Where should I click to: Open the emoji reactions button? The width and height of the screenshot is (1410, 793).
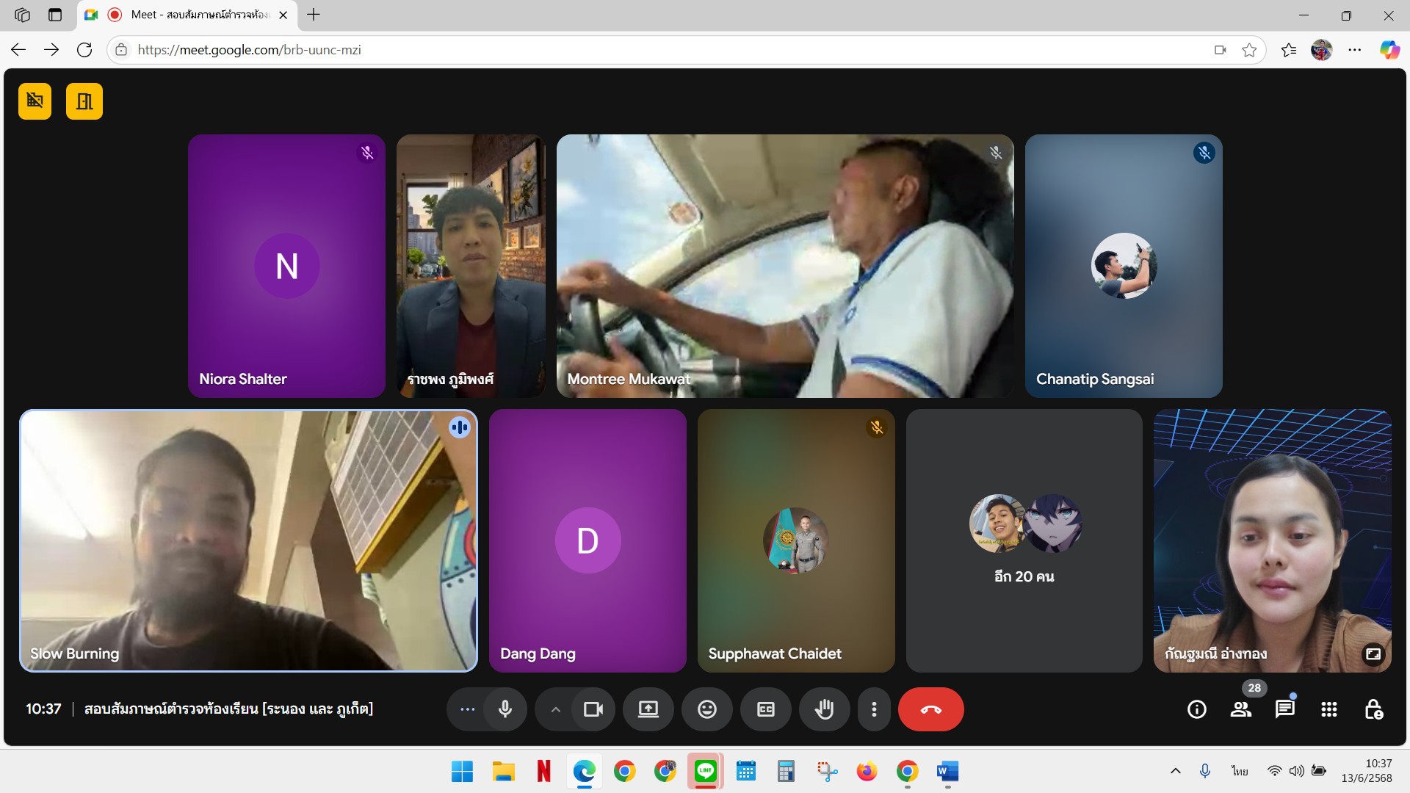[706, 709]
